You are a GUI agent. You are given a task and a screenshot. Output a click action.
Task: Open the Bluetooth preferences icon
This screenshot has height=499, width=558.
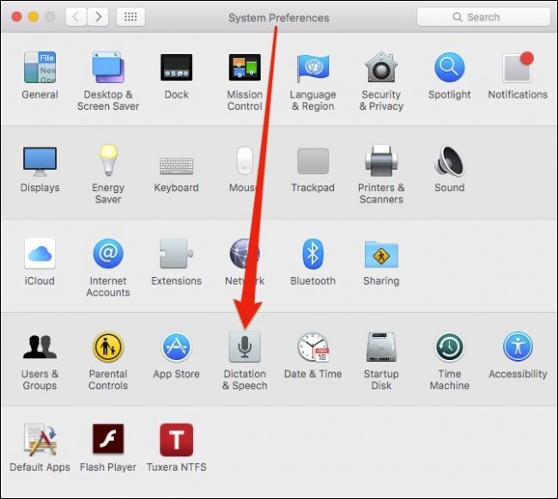312,254
